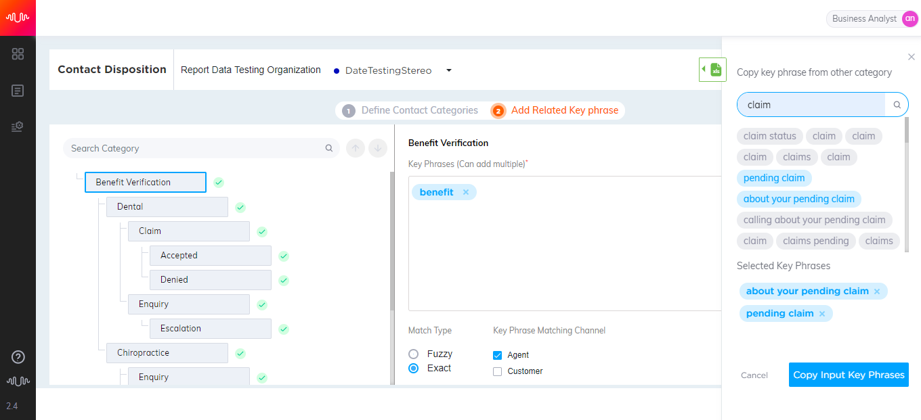This screenshot has height=420, width=921.
Task: Click green check beside Accepted
Action: pyautogui.click(x=284, y=256)
